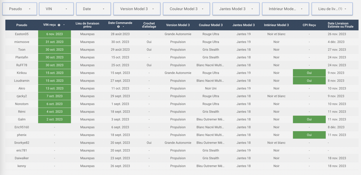Click order date 28 août 2023
The height and width of the screenshot is (175, 361).
pyautogui.click(x=120, y=34)
